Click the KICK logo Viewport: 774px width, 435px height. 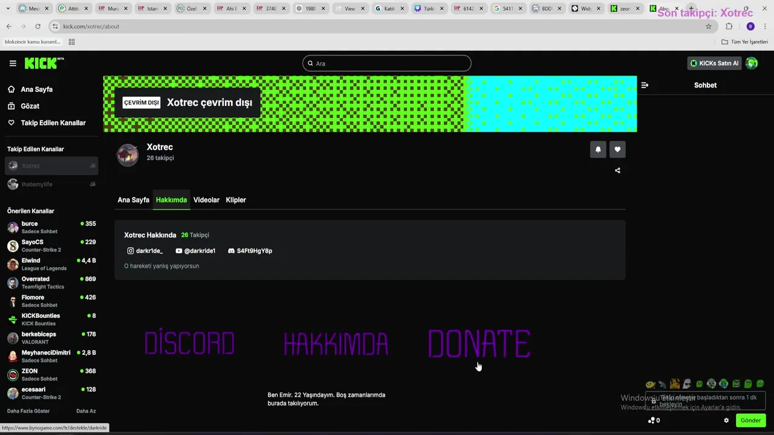(44, 63)
